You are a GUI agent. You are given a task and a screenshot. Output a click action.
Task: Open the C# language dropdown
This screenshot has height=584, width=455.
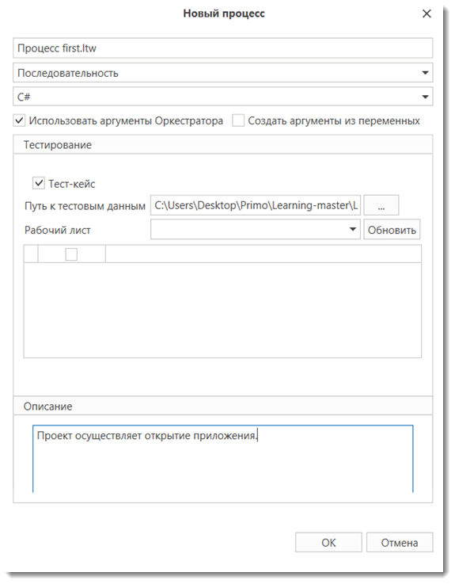(223, 97)
